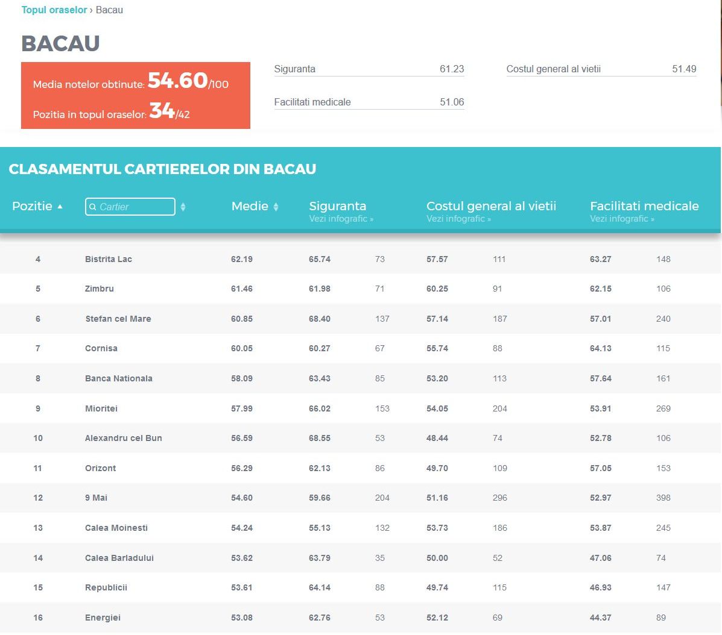Click on Stefan cel Mare neighborhood
722x635 pixels.
click(x=118, y=319)
